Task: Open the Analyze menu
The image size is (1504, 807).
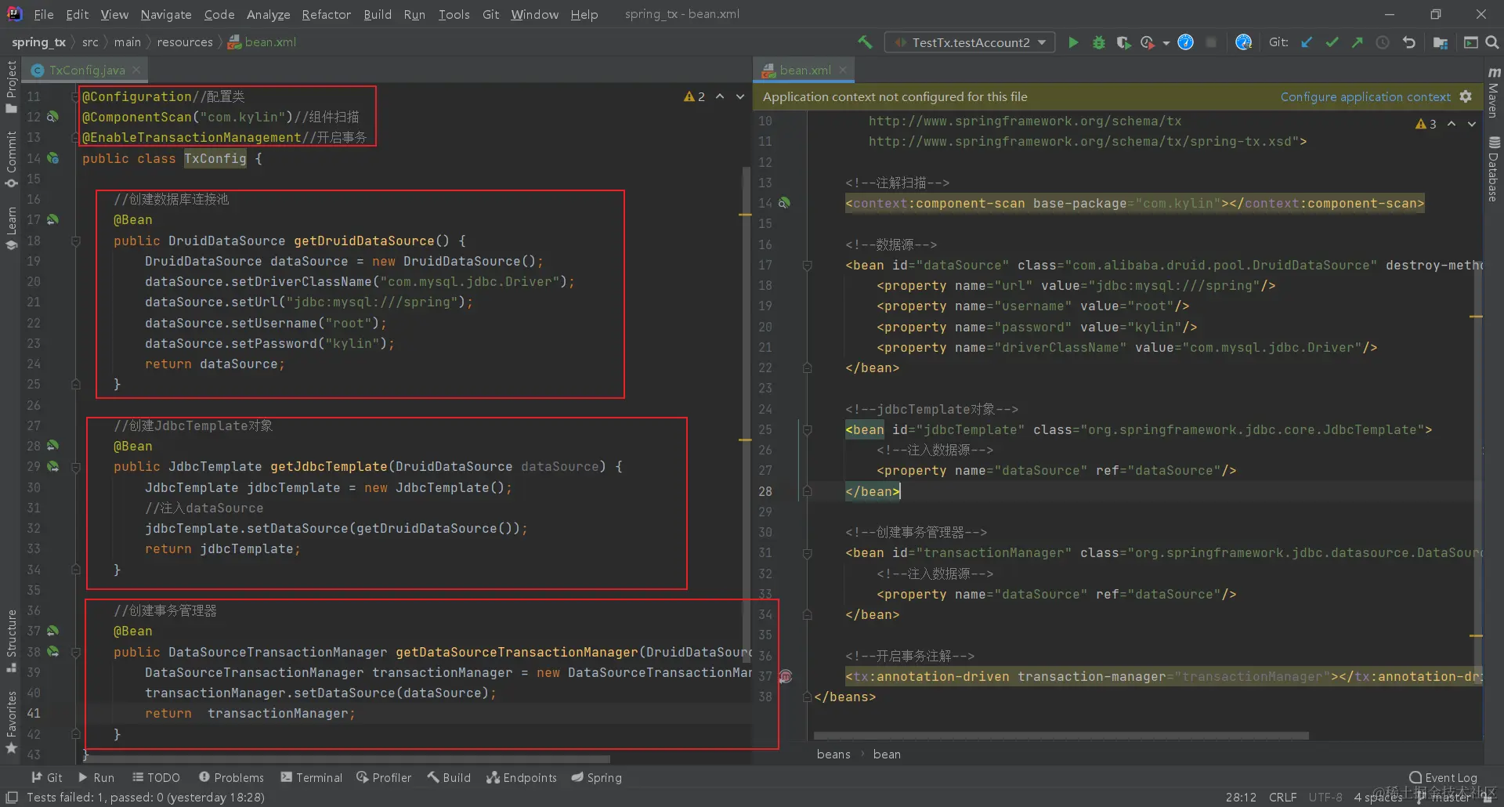Action: (268, 14)
